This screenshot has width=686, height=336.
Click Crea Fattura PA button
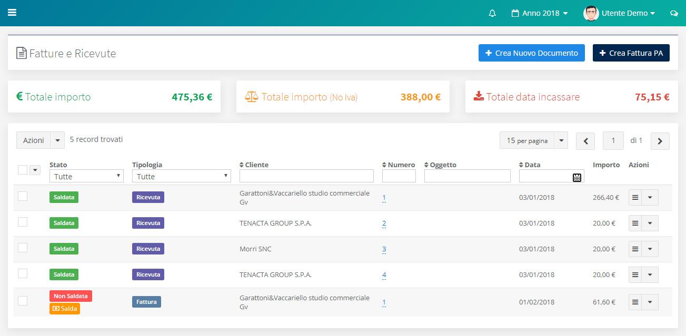coord(631,53)
